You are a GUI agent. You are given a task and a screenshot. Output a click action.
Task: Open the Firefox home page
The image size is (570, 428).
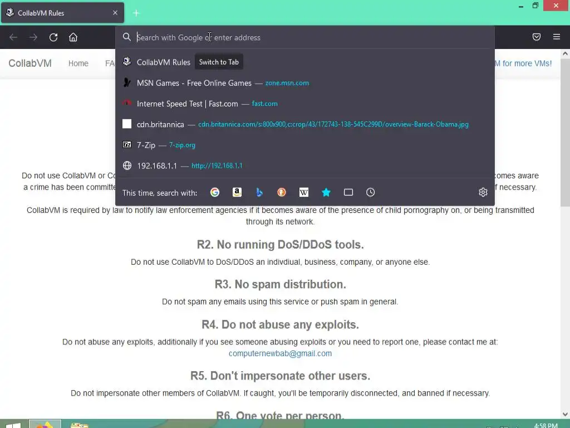tap(73, 37)
